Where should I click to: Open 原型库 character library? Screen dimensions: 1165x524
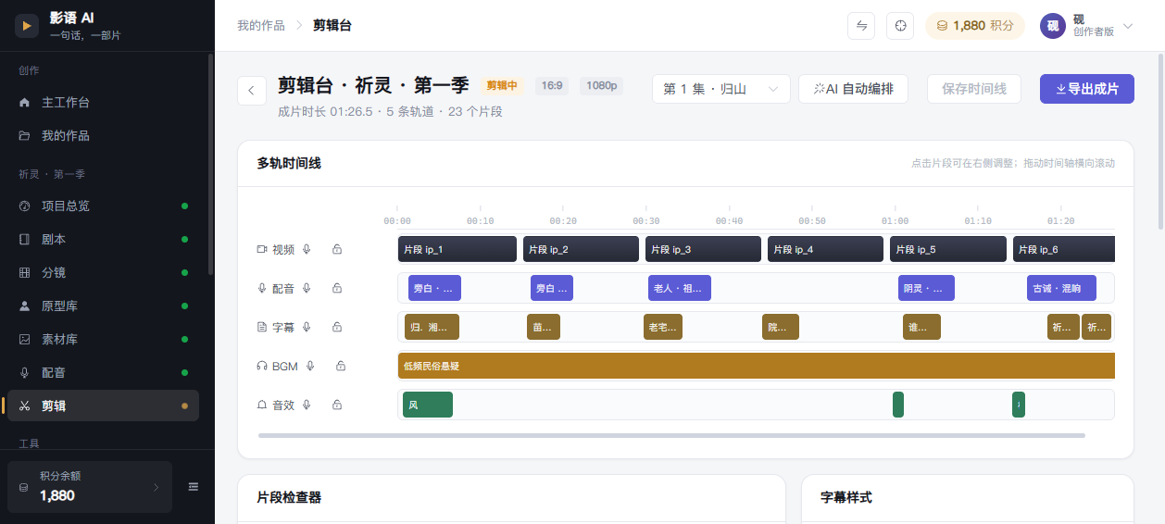pyautogui.click(x=103, y=306)
